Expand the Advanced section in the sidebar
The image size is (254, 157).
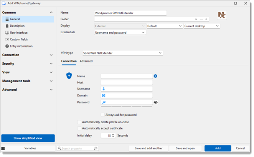[x=51, y=90]
